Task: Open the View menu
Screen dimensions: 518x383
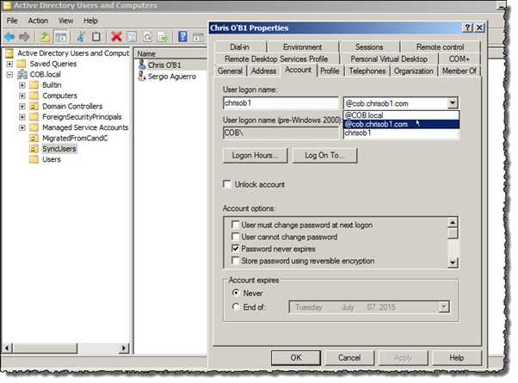Action: pos(65,21)
